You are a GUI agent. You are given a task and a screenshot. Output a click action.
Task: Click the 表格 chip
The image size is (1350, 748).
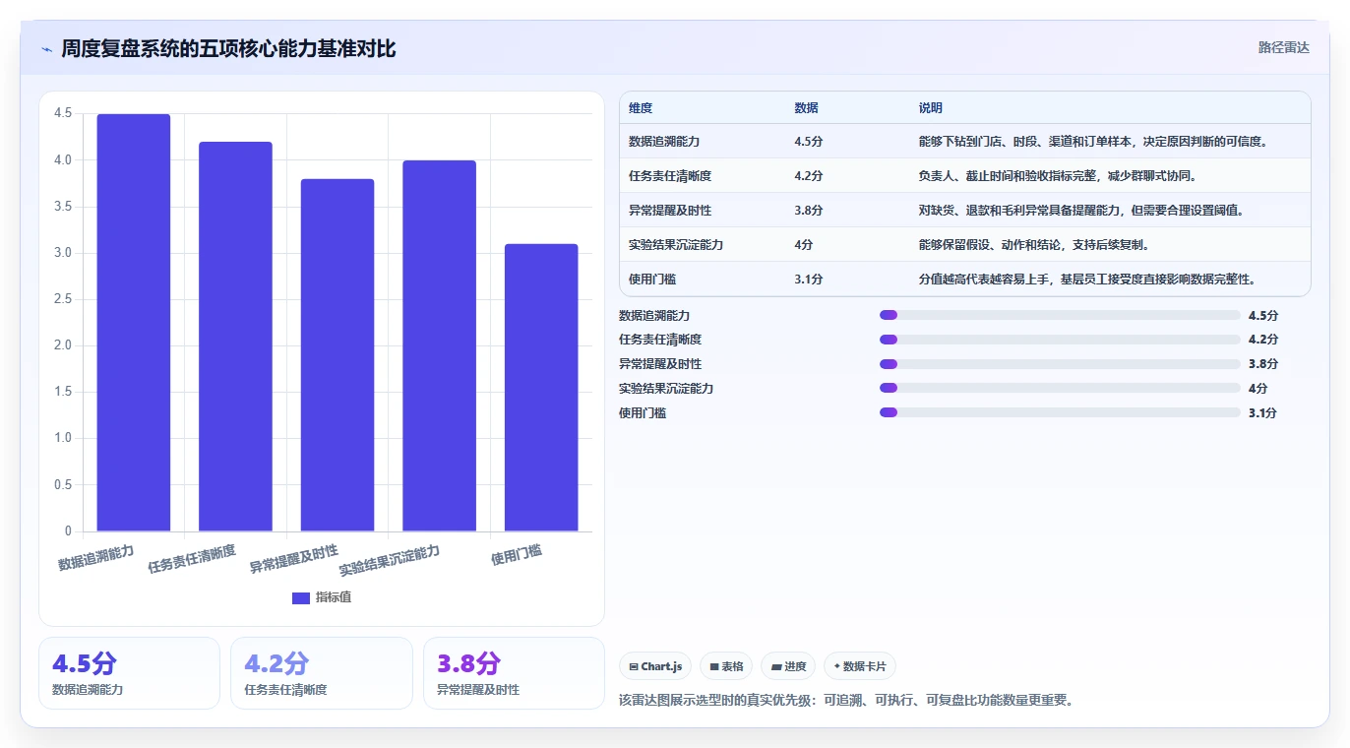[726, 666]
